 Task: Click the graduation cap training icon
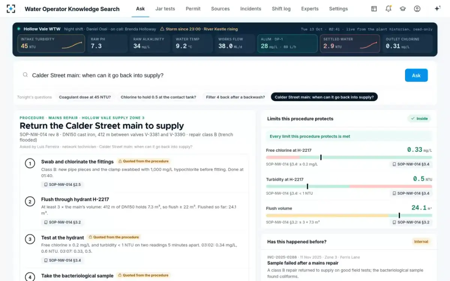[x=403, y=9]
